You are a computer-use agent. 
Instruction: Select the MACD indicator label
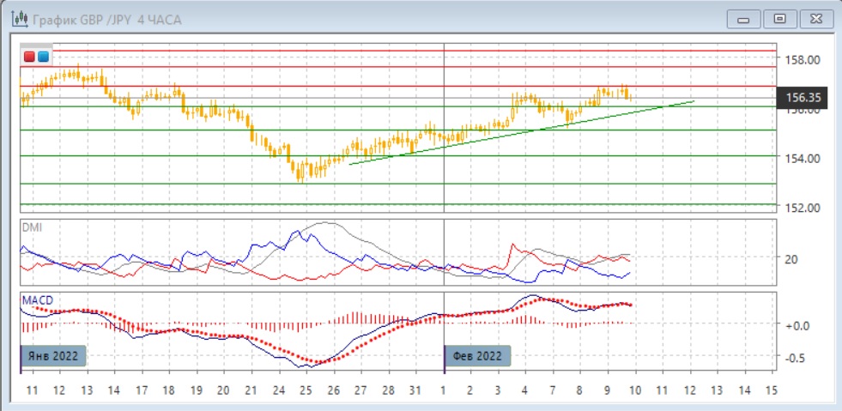tap(37, 299)
